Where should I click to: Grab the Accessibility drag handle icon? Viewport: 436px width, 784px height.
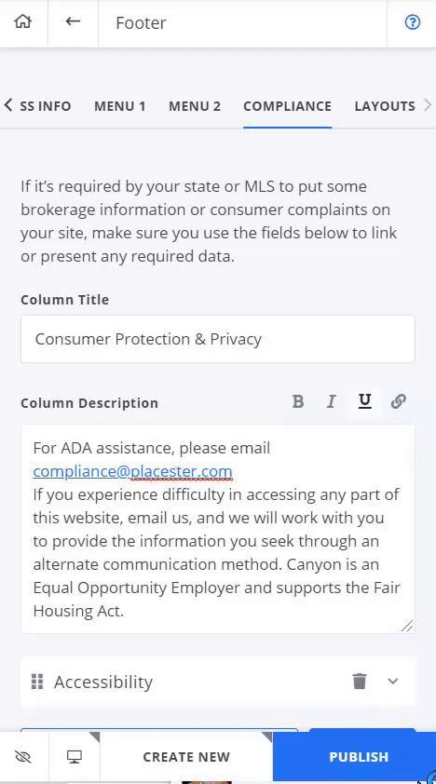click(37, 681)
